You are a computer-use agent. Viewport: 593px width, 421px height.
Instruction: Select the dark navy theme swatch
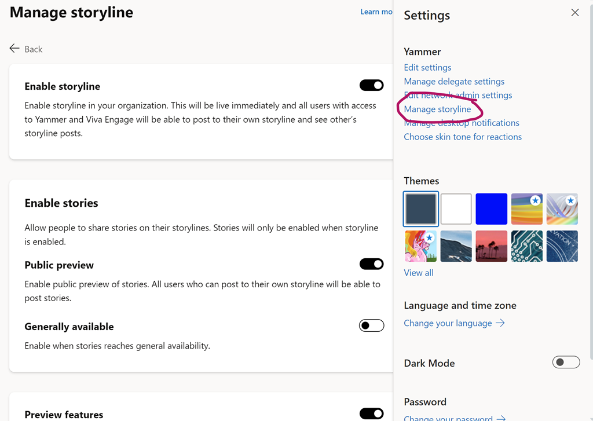point(421,209)
